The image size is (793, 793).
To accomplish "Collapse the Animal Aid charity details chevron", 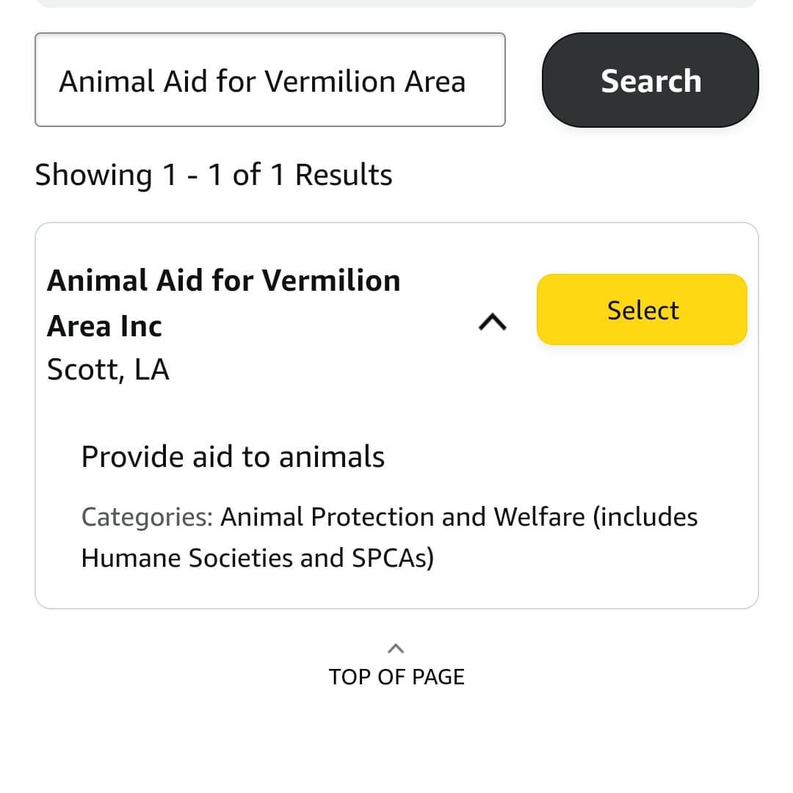I will pyautogui.click(x=493, y=321).
